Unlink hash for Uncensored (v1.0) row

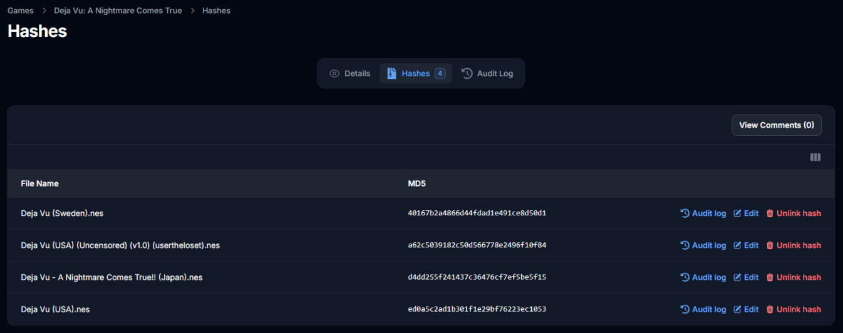[x=794, y=245]
